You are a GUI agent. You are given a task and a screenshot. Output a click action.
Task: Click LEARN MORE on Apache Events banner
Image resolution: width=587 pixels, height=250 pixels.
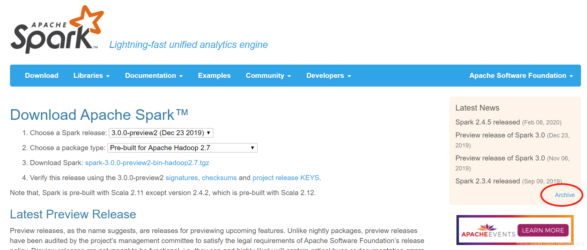[543, 230]
